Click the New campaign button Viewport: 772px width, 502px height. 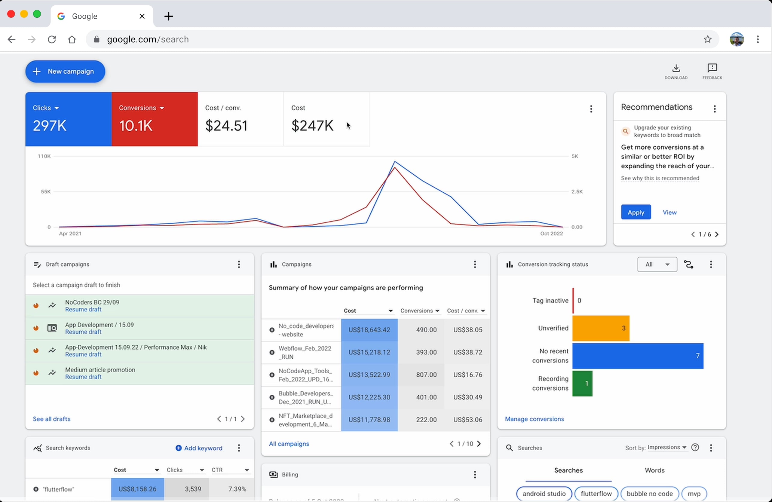[x=65, y=71]
